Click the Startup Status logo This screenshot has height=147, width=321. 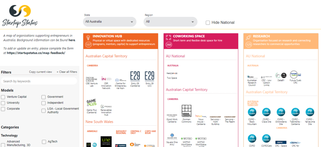pos(20,16)
